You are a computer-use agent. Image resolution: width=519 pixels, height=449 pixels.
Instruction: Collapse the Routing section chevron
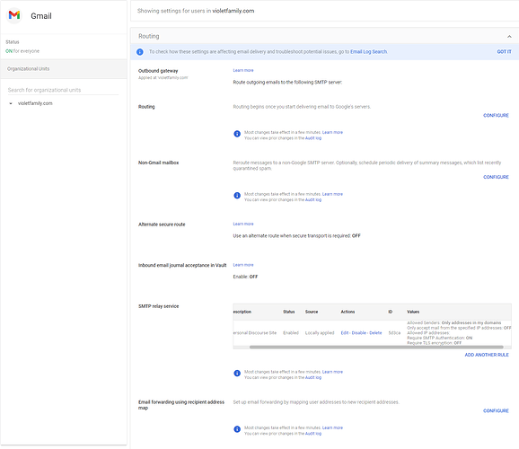(509, 37)
